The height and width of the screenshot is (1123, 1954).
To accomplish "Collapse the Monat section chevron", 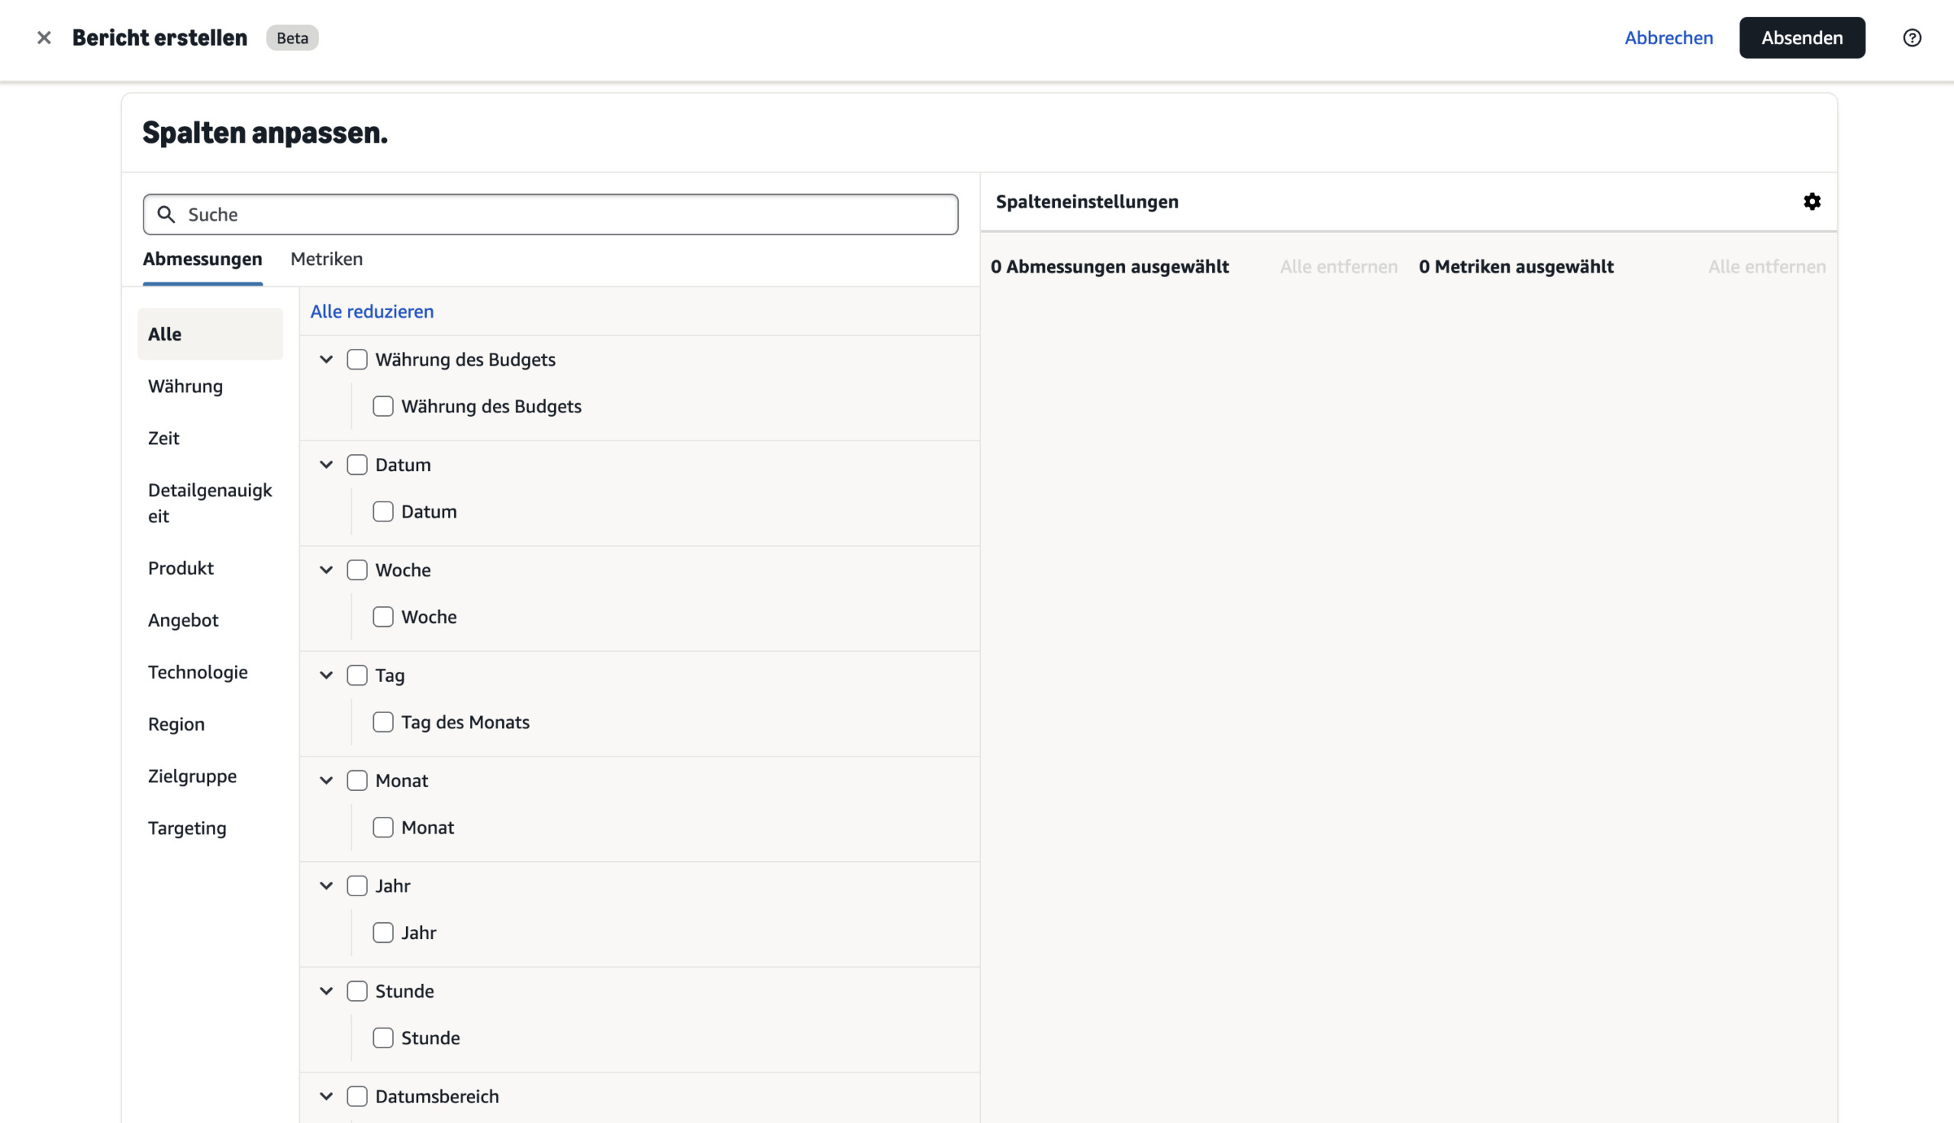I will pyautogui.click(x=326, y=780).
